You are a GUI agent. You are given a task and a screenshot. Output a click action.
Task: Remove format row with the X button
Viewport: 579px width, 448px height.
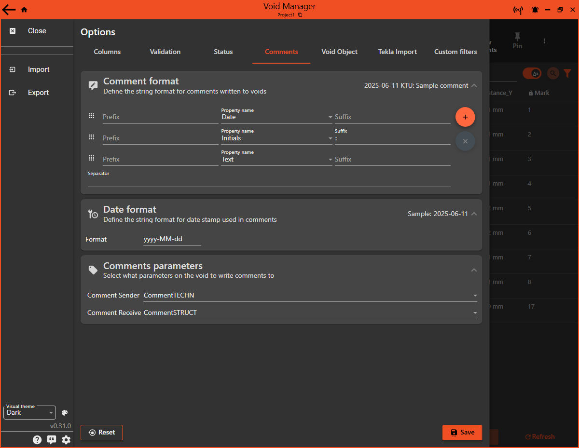(465, 141)
